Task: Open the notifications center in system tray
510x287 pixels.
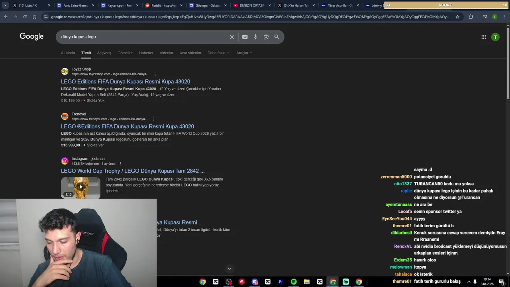Action: click(x=502, y=282)
